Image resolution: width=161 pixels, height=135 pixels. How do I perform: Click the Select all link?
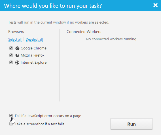coord(15,40)
